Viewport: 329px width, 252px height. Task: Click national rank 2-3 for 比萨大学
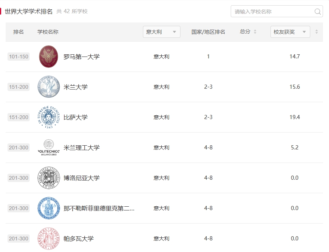[x=208, y=117]
